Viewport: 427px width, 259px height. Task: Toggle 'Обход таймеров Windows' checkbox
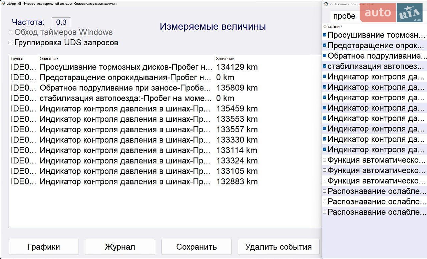[x=10, y=32]
